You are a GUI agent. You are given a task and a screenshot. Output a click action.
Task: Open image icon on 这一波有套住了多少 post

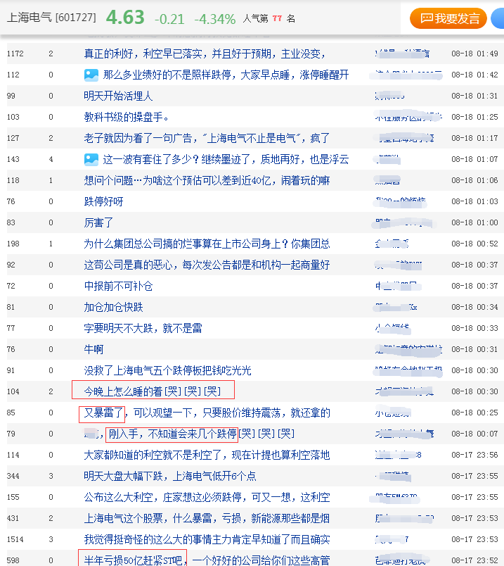[91, 160]
